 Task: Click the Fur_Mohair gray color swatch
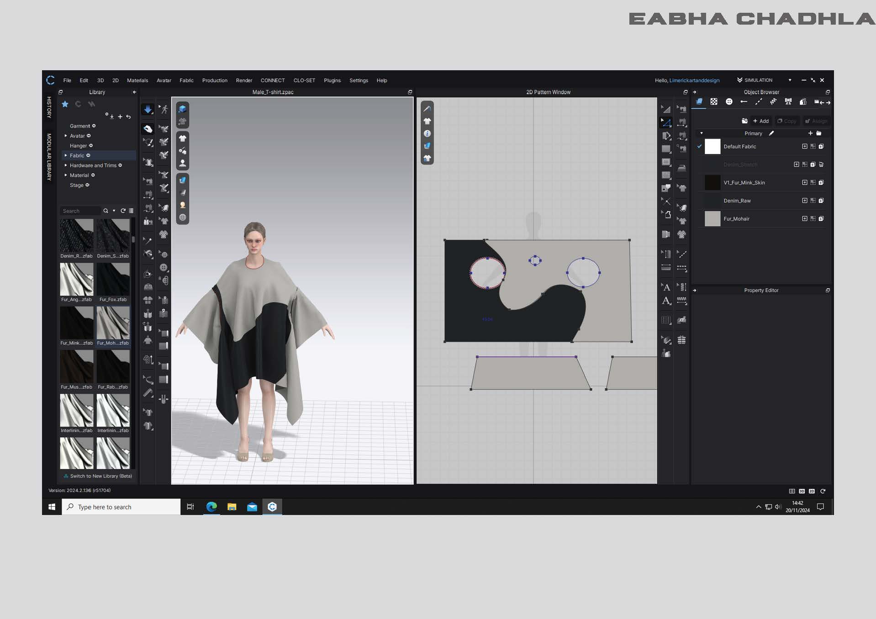(x=712, y=218)
